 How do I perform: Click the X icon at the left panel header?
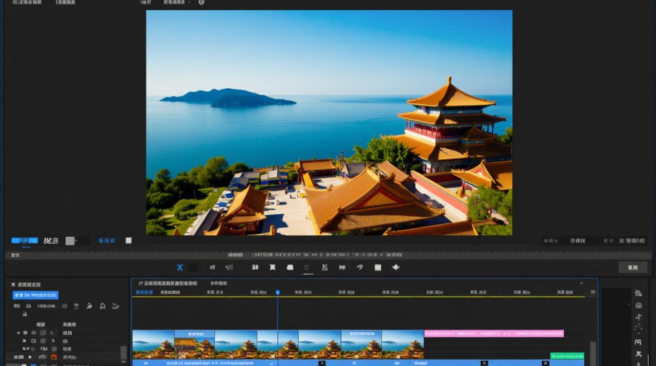[13, 285]
